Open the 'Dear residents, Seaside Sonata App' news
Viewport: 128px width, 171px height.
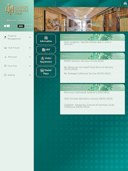coord(92,44)
